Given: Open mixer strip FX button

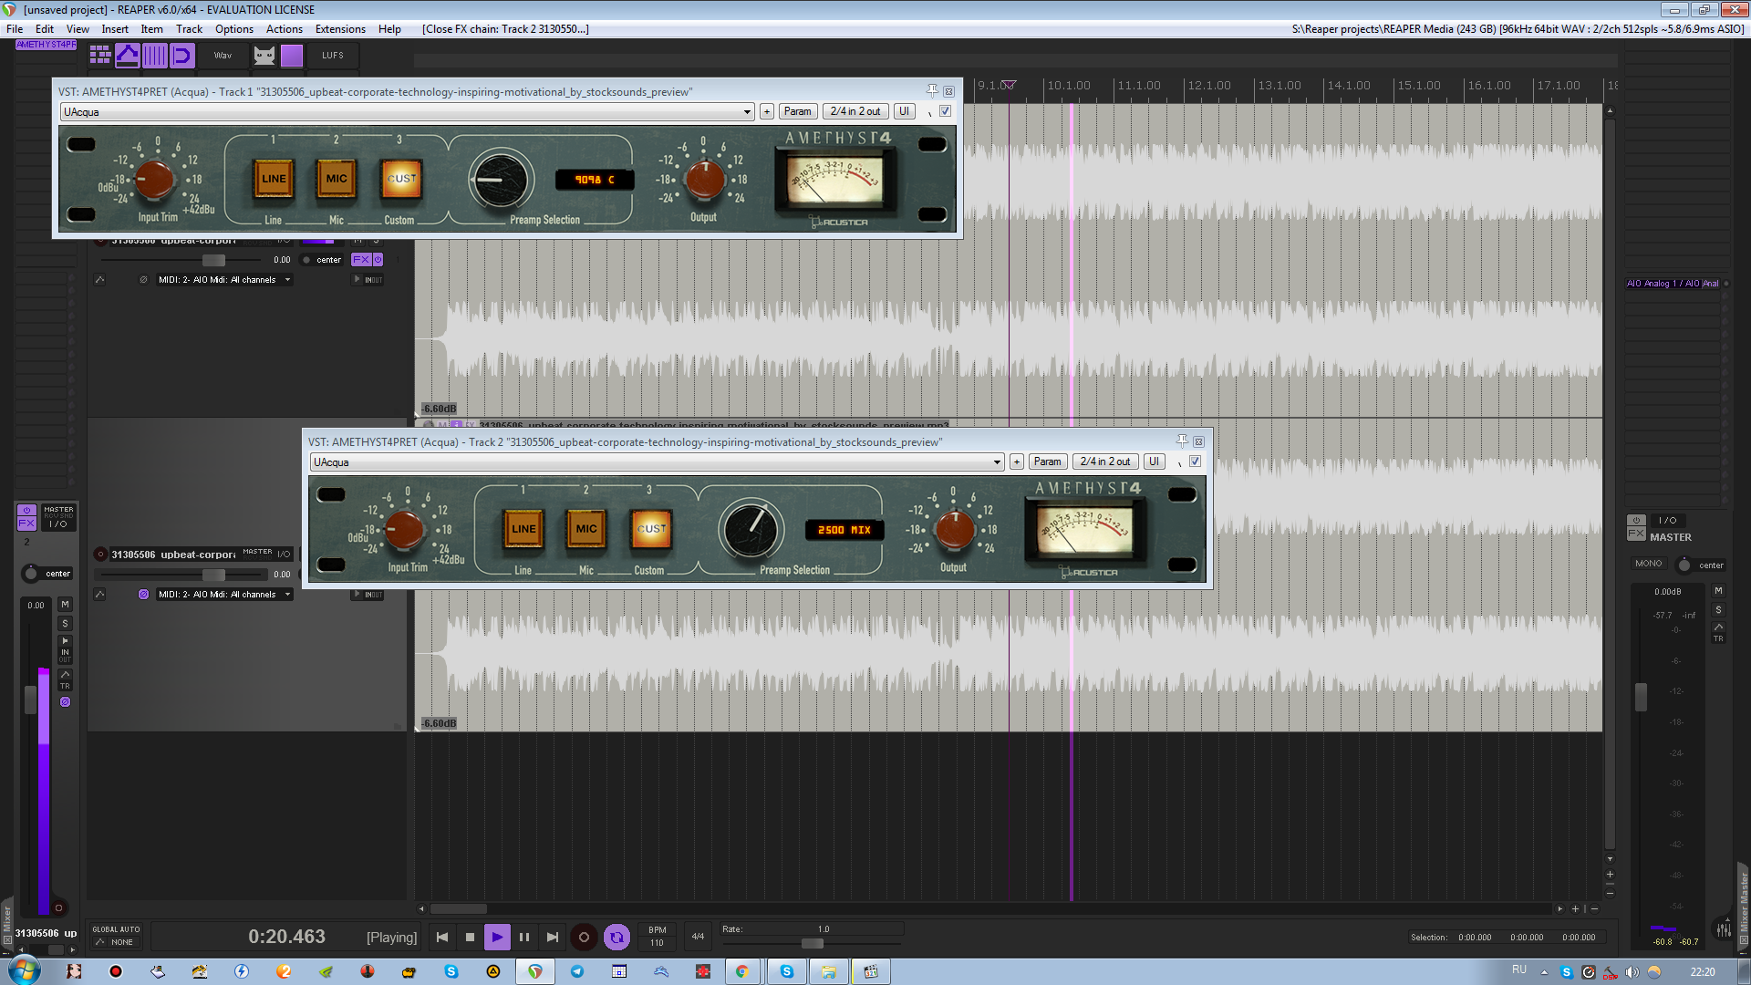Looking at the screenshot, I should coord(26,524).
